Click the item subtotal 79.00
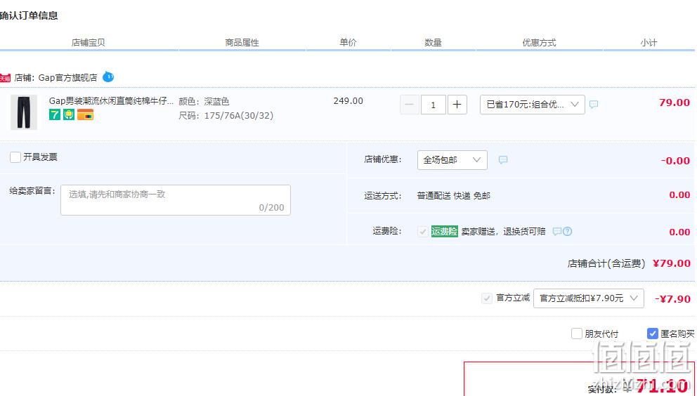697x396 pixels. coord(675,103)
